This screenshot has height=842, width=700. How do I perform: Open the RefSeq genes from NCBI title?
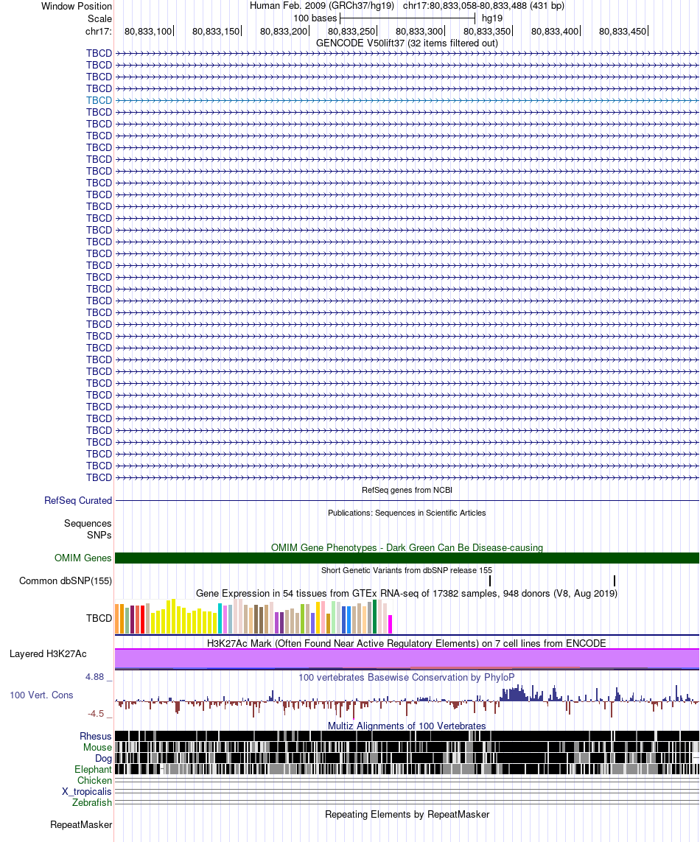[407, 490]
